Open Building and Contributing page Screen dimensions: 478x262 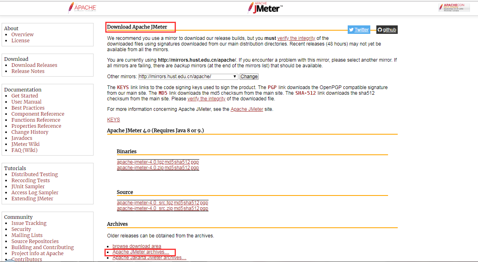pyautogui.click(x=43, y=247)
